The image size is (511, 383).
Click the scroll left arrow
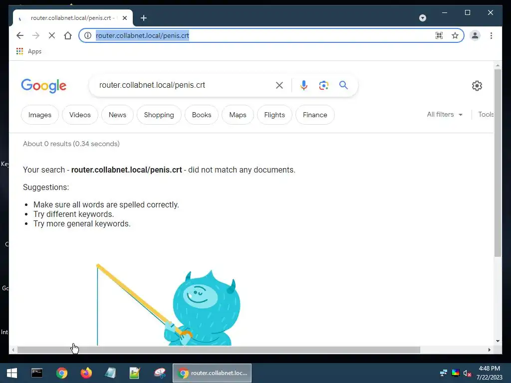13,350
